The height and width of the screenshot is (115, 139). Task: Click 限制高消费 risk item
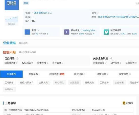(11, 63)
